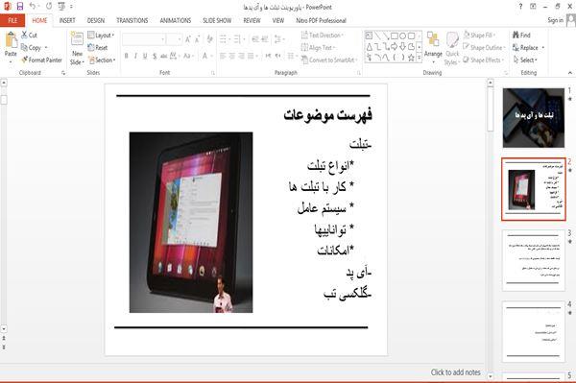Click the Paste clipboard icon
This screenshot has width=576, height=383.
pyautogui.click(x=11, y=40)
